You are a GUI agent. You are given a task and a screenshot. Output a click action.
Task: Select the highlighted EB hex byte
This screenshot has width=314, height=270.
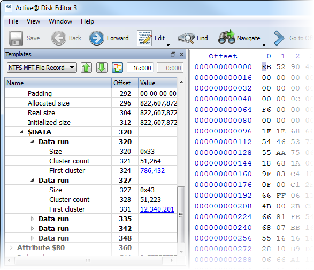(x=266, y=67)
